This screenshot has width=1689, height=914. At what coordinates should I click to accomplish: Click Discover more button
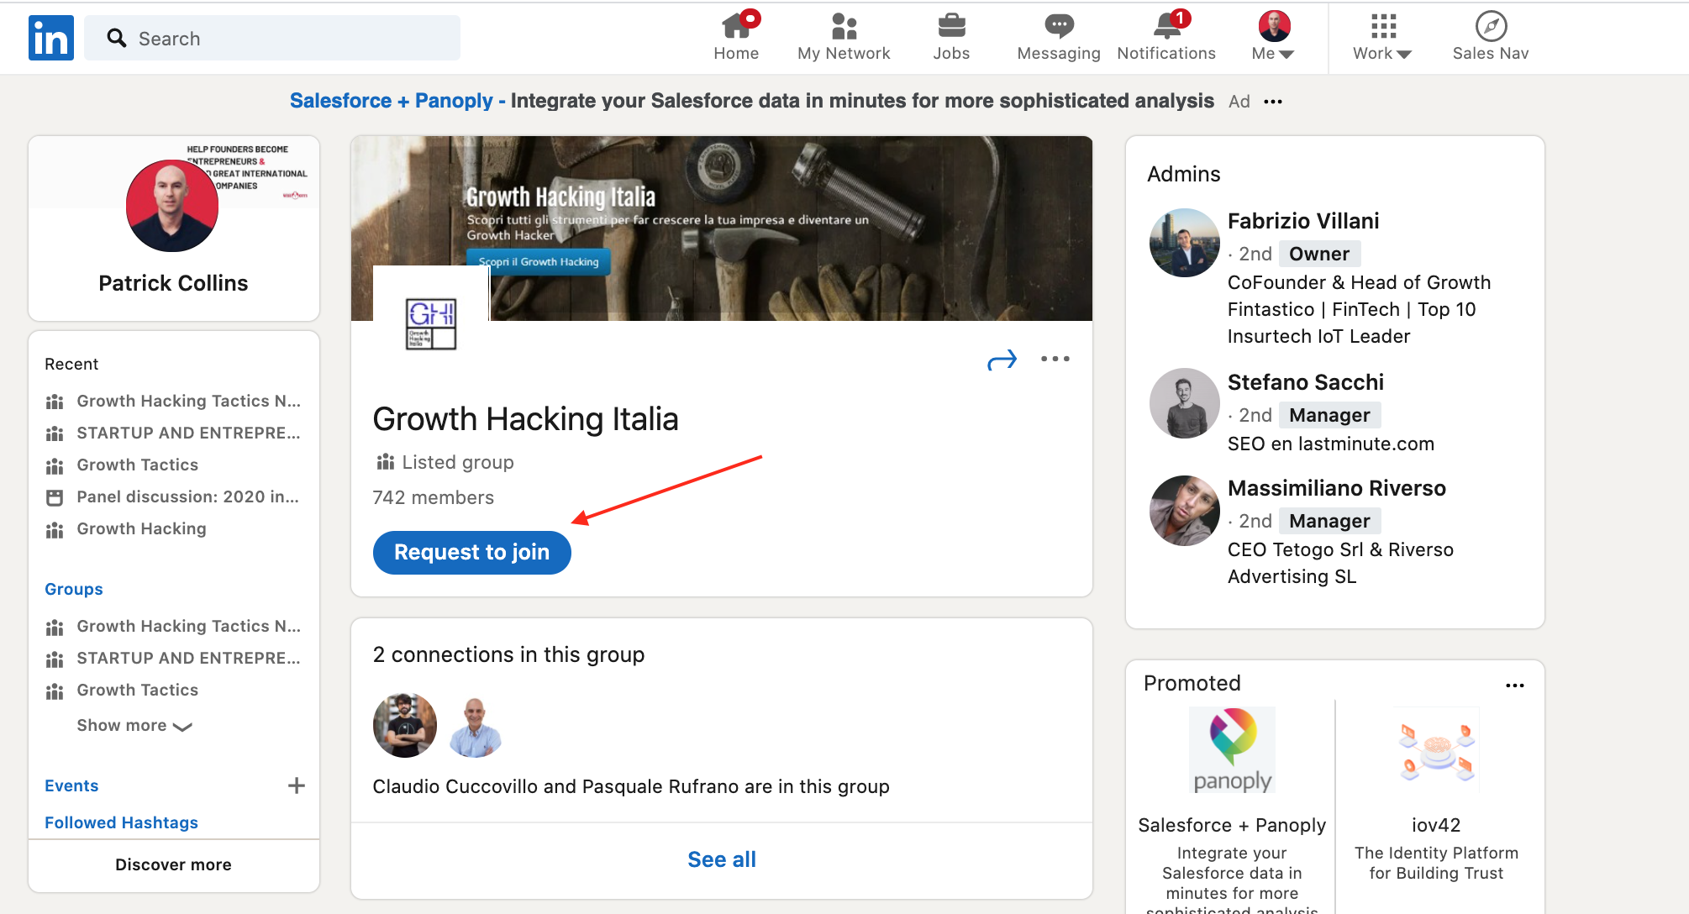(x=174, y=864)
